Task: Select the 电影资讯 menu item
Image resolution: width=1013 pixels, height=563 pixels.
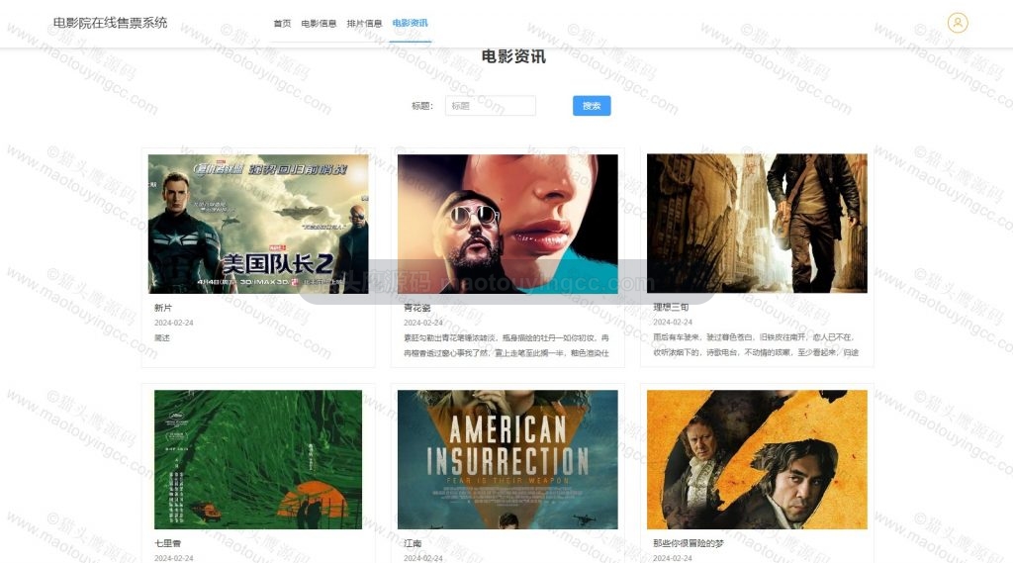Action: [x=411, y=24]
